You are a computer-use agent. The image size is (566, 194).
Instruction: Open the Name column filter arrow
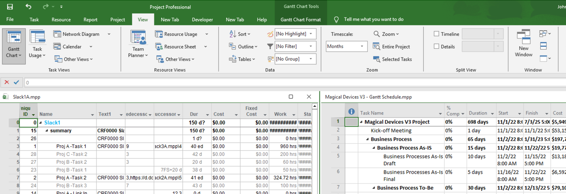93,115
